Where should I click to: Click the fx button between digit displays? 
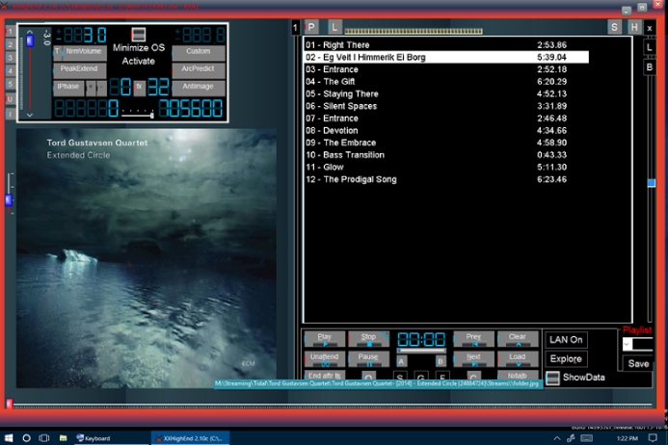(x=139, y=88)
